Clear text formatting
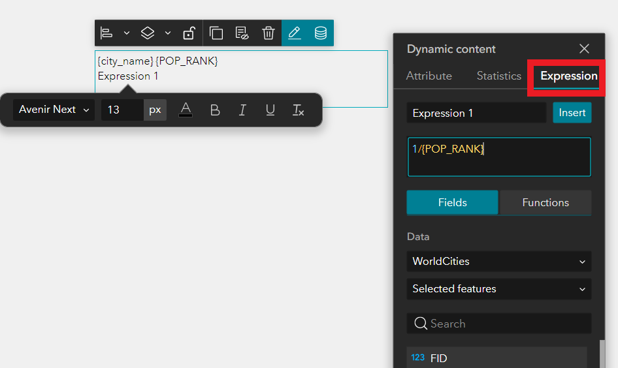 pos(298,110)
